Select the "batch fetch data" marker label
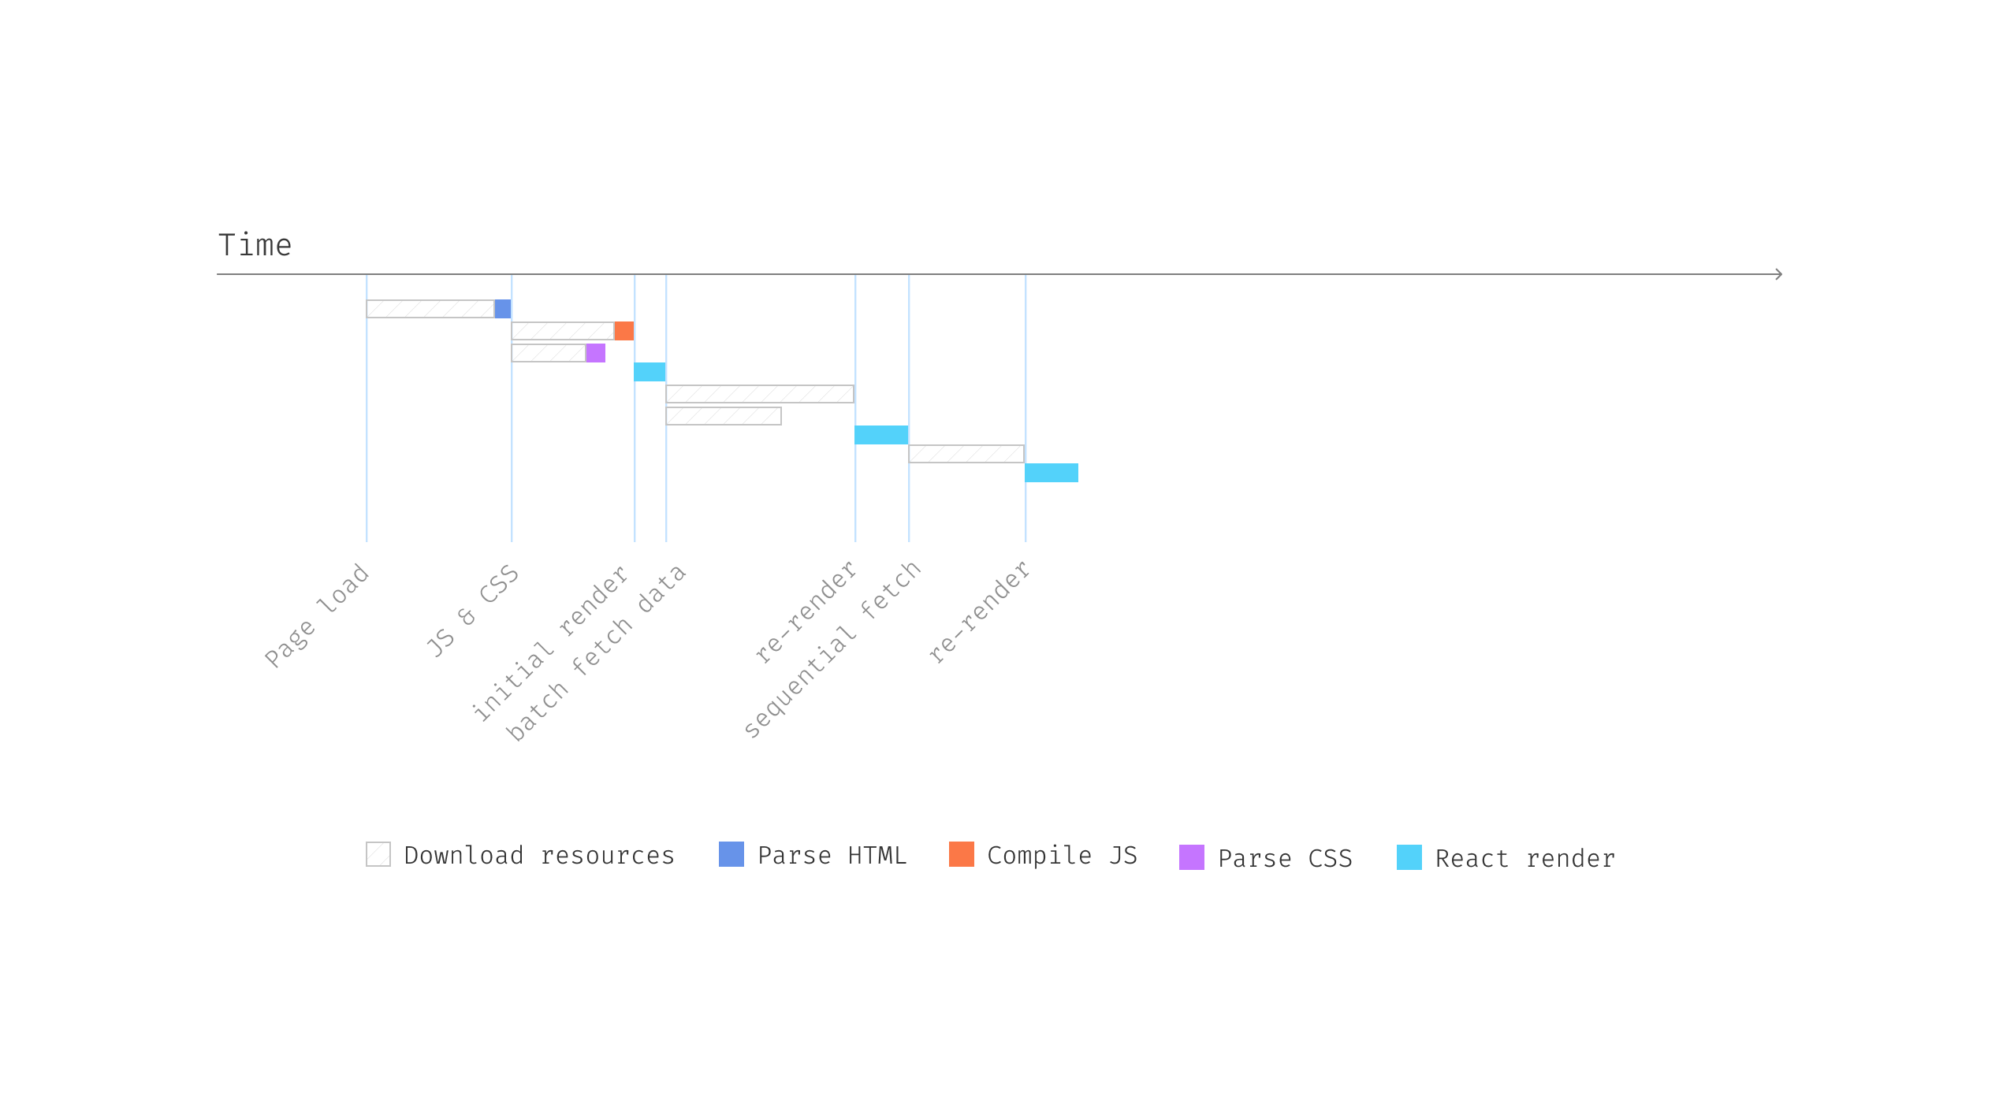Viewport: 1999px width, 1100px height. [x=597, y=654]
